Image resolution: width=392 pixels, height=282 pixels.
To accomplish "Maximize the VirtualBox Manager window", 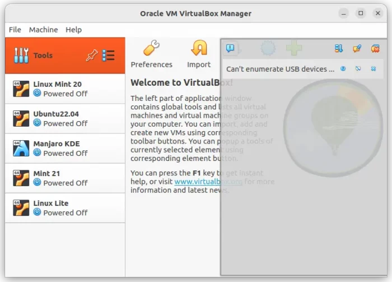I will tap(361, 13).
